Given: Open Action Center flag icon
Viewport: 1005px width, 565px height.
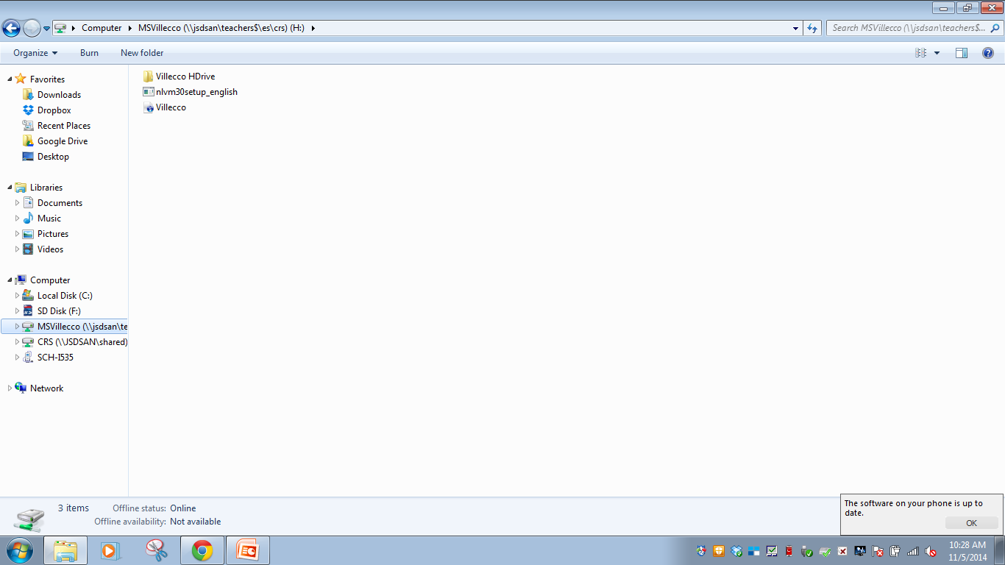Looking at the screenshot, I should (878, 551).
